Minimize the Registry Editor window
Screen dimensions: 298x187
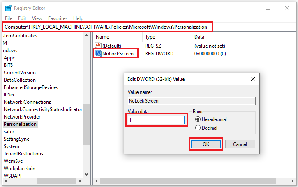click(249, 8)
